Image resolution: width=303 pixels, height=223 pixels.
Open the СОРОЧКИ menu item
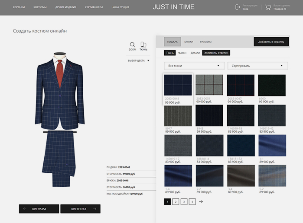click(19, 7)
